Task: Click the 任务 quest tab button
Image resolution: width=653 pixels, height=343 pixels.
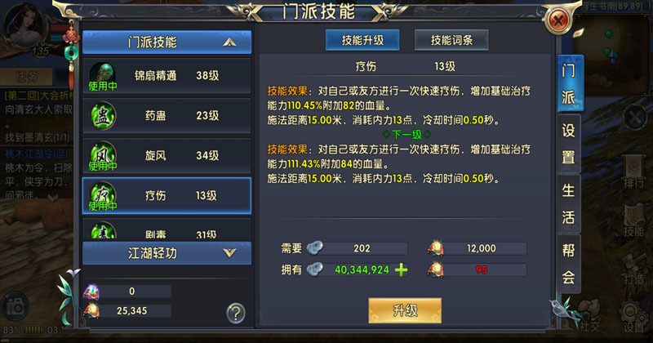Action: 26,77
